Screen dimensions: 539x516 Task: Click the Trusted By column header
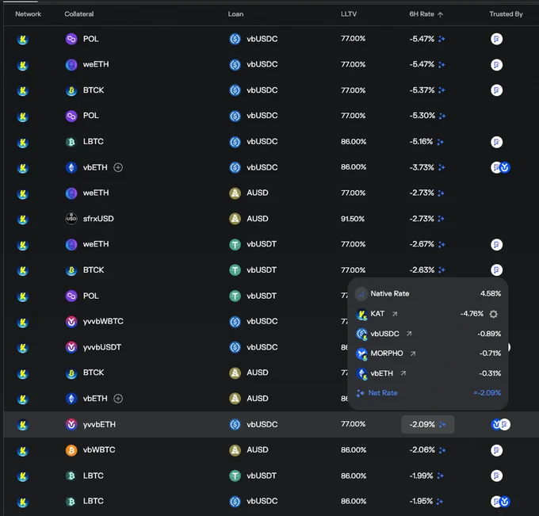tap(506, 14)
